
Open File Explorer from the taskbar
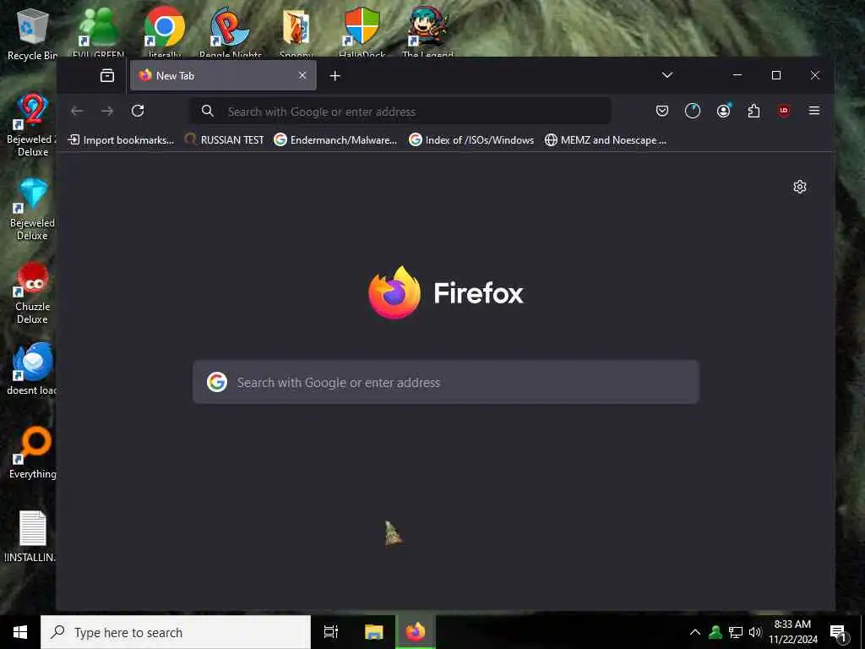tap(373, 632)
